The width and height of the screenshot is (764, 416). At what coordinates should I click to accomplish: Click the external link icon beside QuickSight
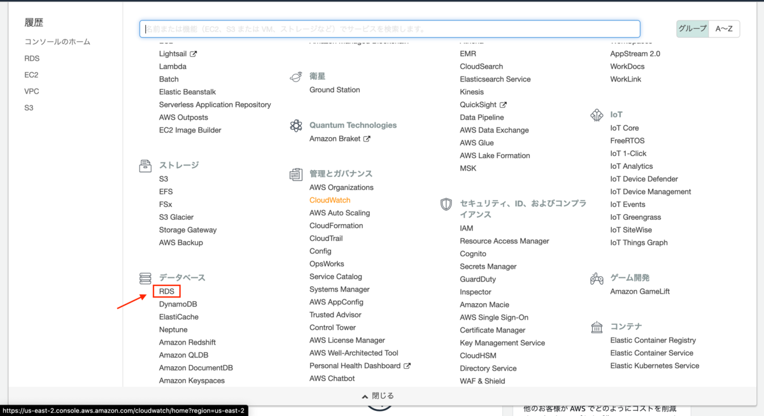503,105
